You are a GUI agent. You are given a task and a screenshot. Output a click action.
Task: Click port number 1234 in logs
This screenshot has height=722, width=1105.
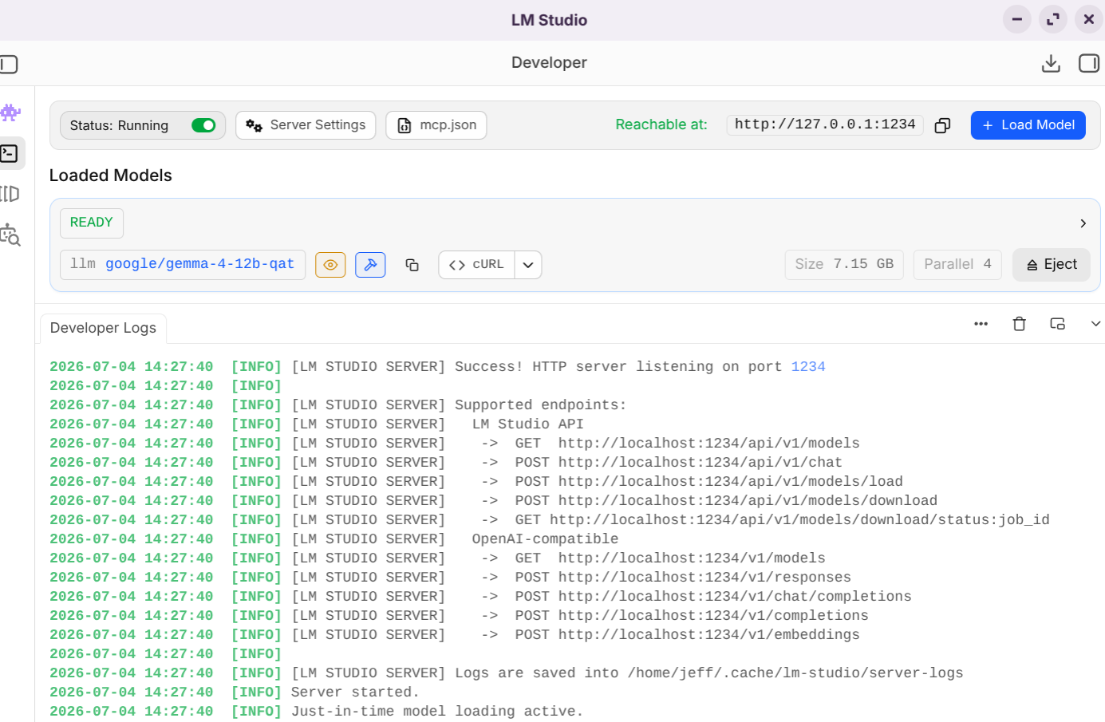tap(808, 367)
